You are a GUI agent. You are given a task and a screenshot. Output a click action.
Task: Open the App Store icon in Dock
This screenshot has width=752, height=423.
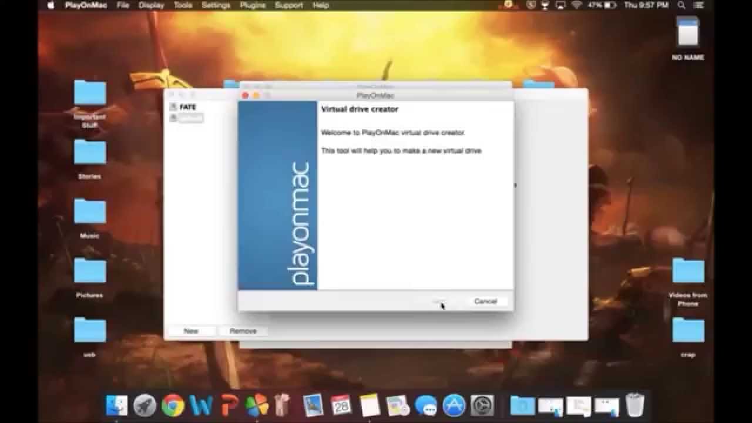coord(454,405)
